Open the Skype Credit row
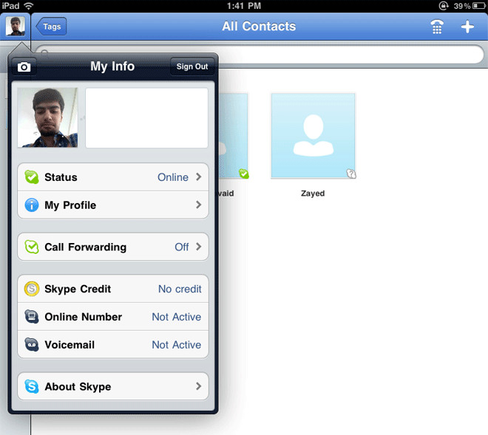Screen dimensions: 488x435 pos(113,289)
